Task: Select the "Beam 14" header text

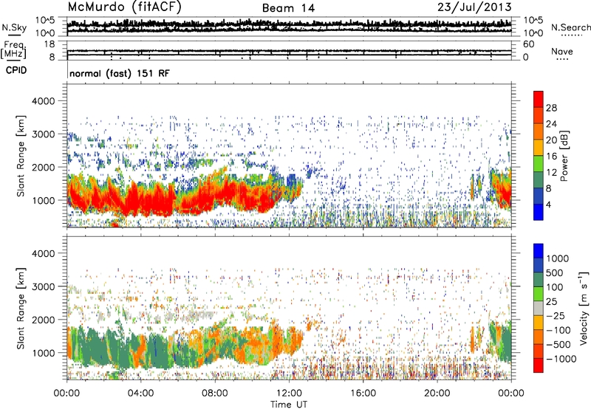Action: click(x=288, y=8)
